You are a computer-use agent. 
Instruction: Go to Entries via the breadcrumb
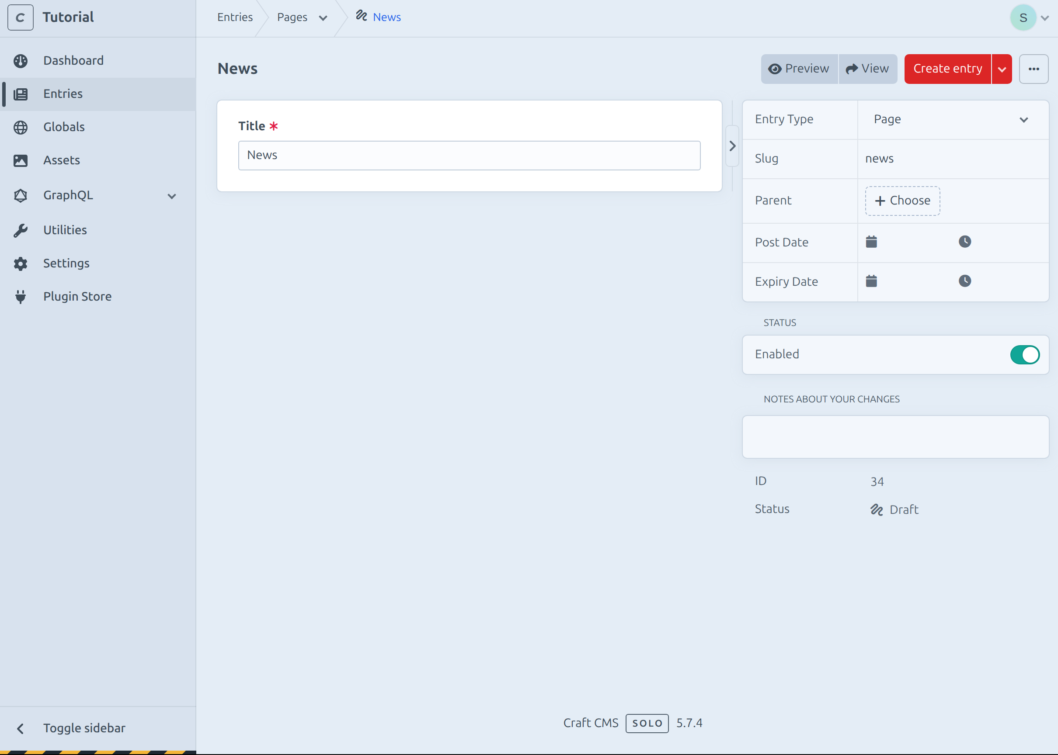pyautogui.click(x=235, y=17)
